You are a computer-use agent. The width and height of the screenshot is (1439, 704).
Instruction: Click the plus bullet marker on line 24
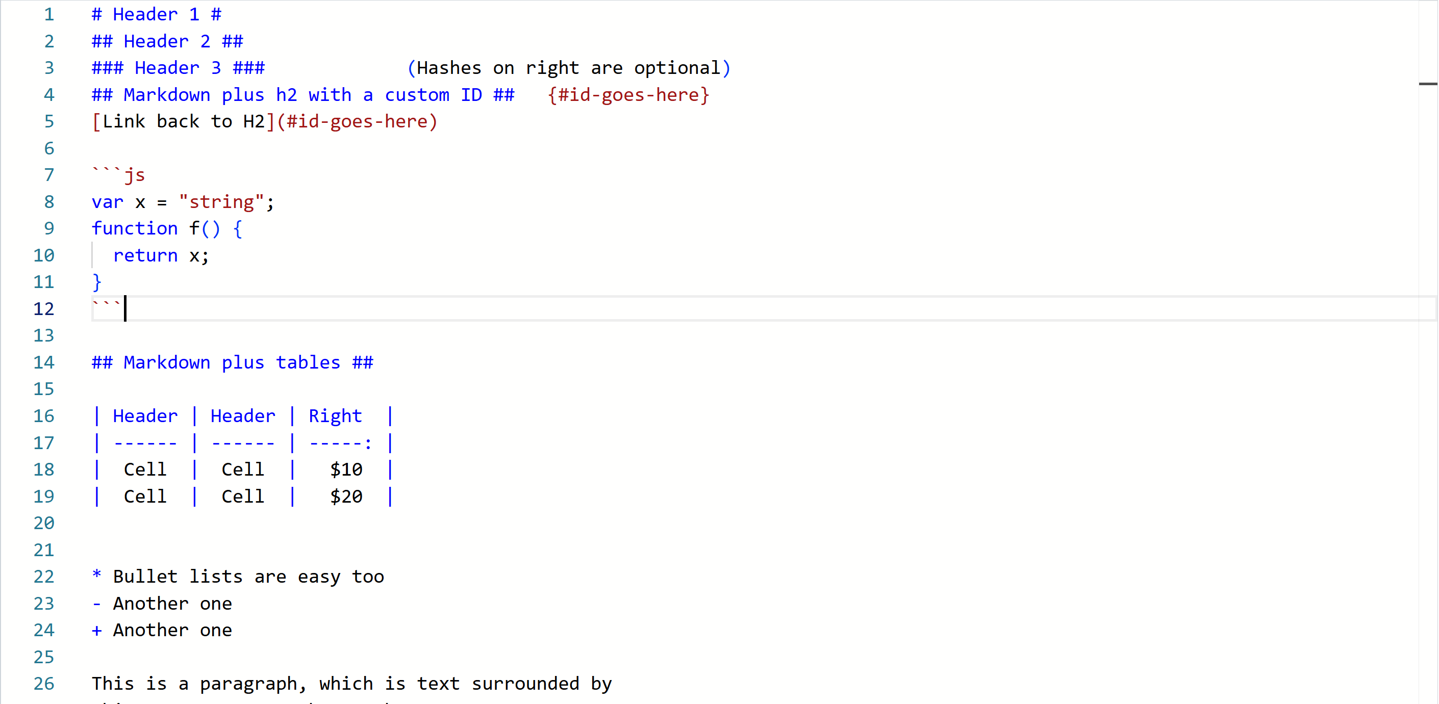coord(96,630)
